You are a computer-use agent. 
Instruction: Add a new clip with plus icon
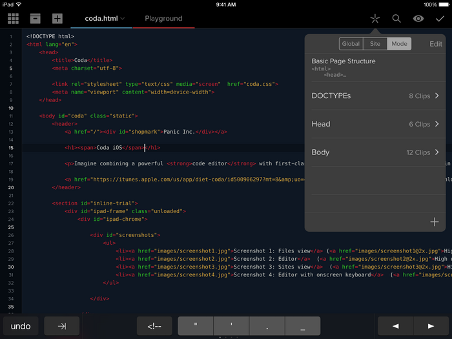click(x=435, y=222)
